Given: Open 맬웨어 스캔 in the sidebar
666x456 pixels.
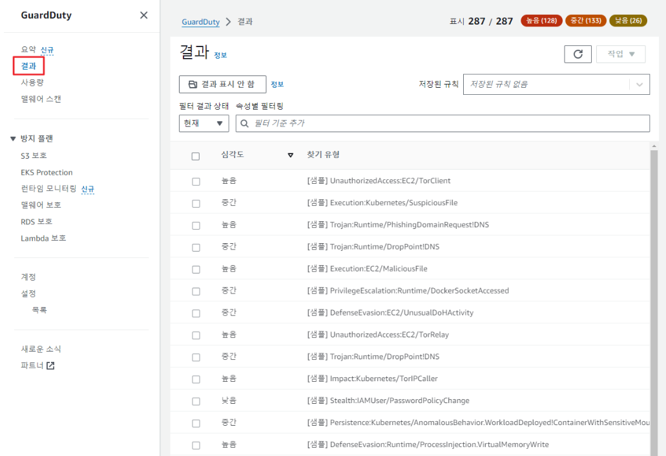Looking at the screenshot, I should (x=41, y=99).
